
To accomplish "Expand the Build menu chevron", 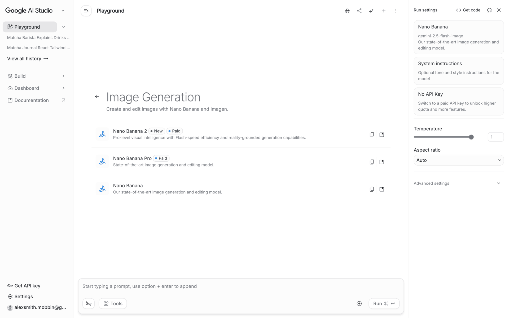I will click(64, 76).
